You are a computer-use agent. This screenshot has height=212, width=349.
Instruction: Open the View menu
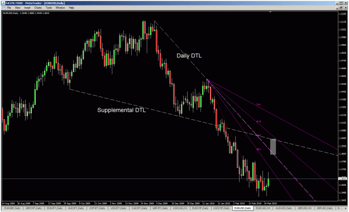point(17,8)
